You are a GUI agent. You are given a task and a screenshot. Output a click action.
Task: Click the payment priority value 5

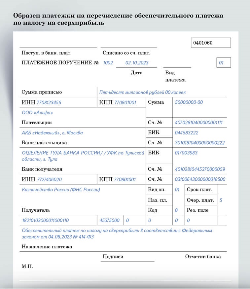pos(221,200)
